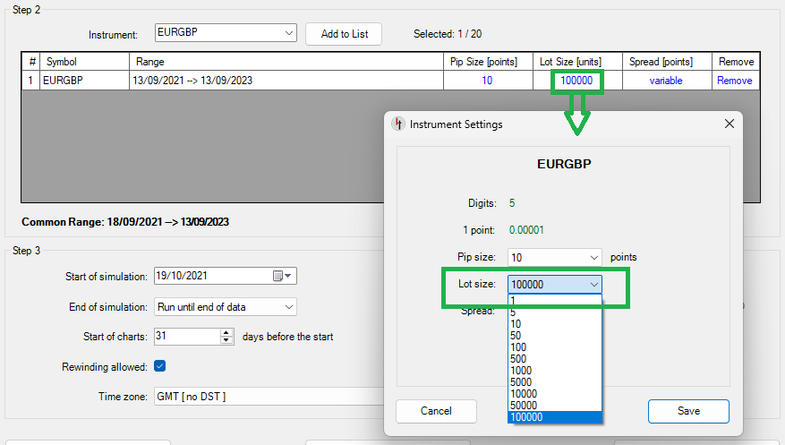Open the Pip size dropdown
The height and width of the screenshot is (445, 785).
593,257
